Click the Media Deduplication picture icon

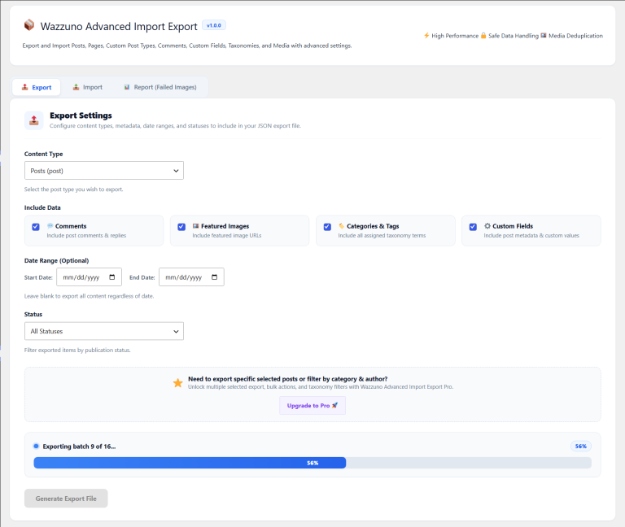(x=544, y=36)
